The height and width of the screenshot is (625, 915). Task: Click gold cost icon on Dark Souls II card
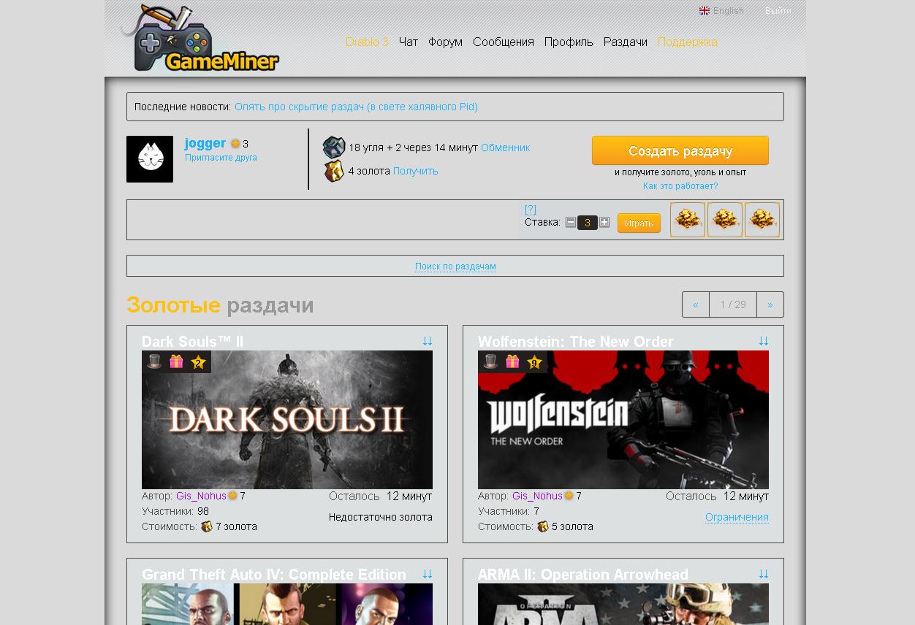(207, 526)
